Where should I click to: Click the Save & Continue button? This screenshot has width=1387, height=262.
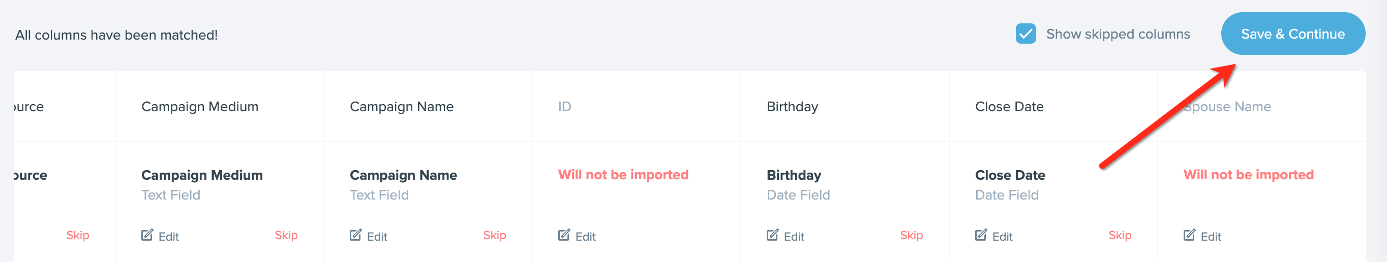(1293, 34)
